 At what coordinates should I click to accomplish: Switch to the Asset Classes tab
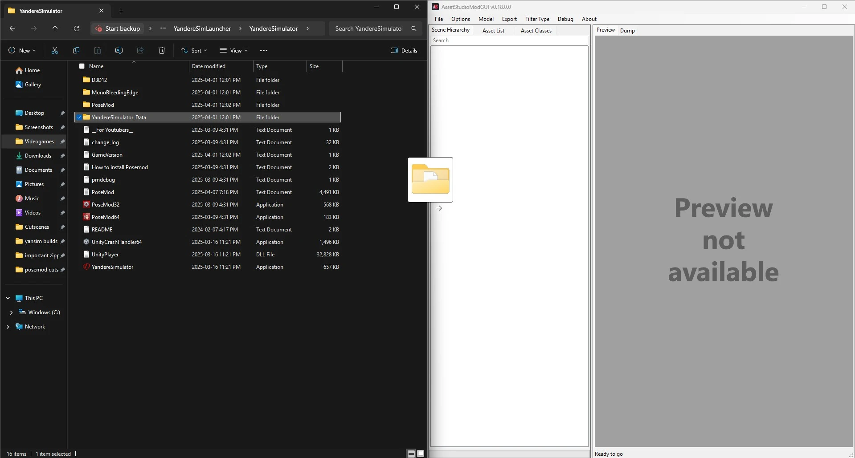[x=536, y=31]
